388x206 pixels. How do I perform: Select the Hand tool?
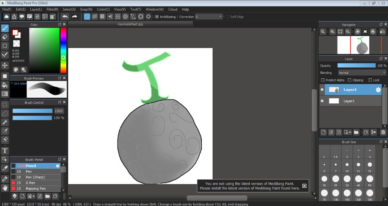coord(5,187)
